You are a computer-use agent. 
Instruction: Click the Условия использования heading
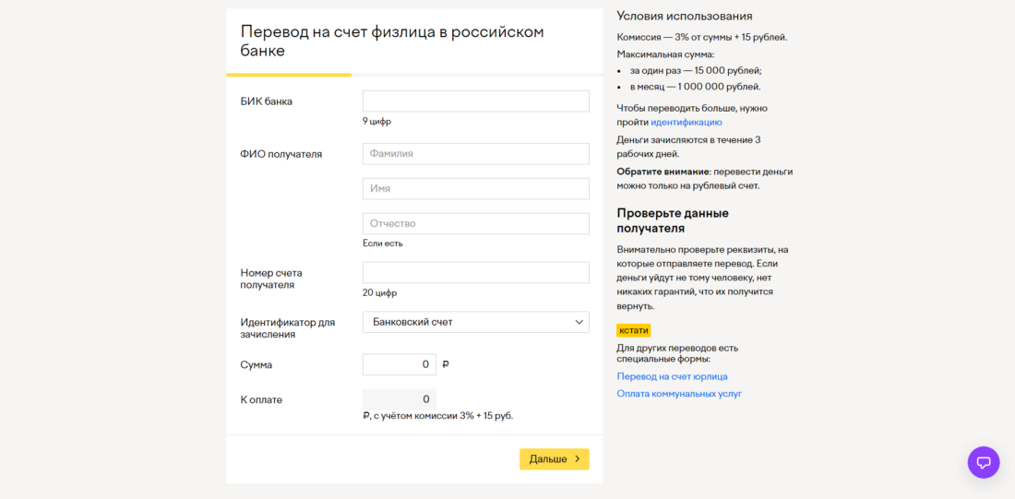[x=684, y=16]
